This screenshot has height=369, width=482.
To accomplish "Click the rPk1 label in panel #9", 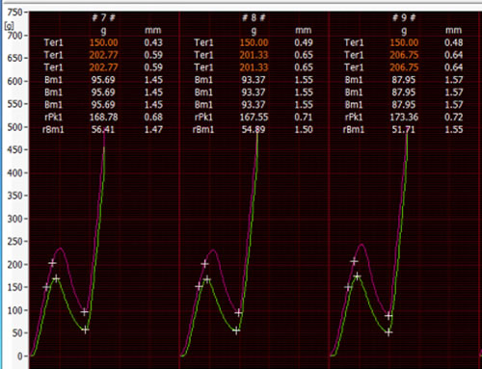I will click(x=354, y=117).
